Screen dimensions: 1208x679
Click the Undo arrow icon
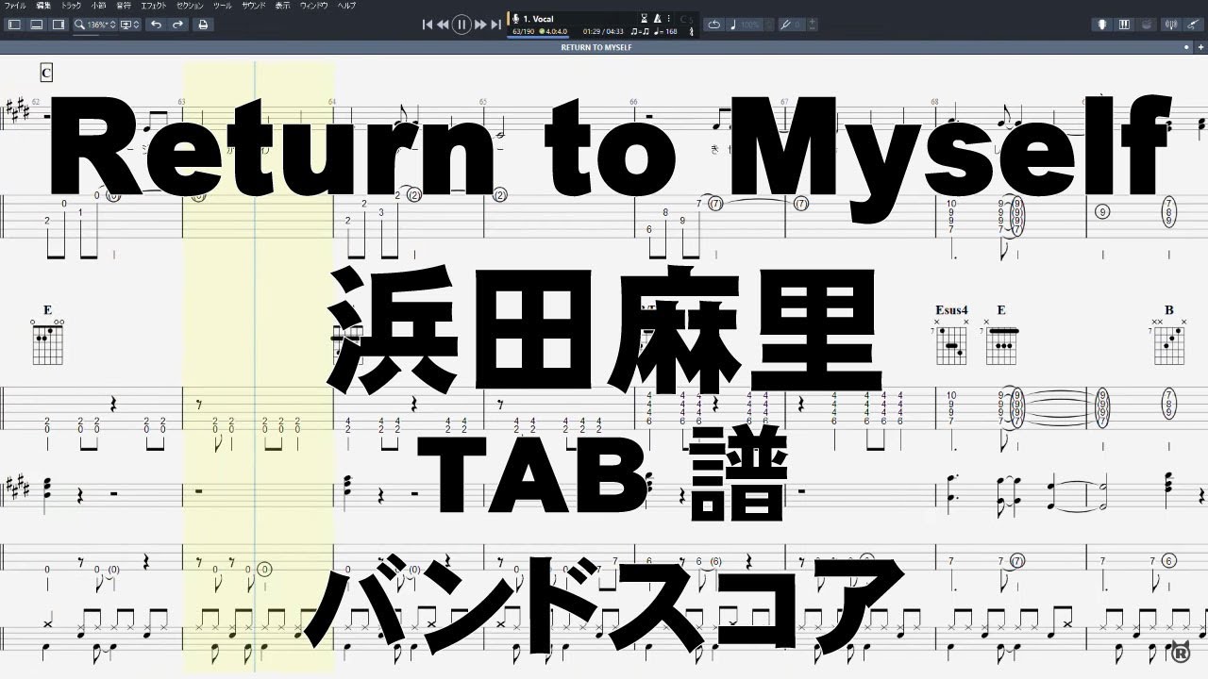click(x=156, y=25)
